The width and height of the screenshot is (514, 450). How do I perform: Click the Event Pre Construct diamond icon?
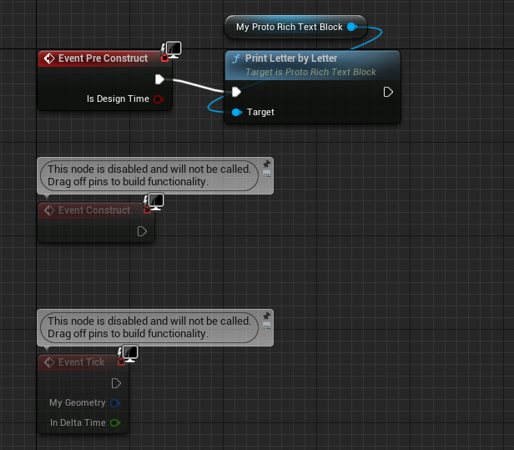[49, 58]
